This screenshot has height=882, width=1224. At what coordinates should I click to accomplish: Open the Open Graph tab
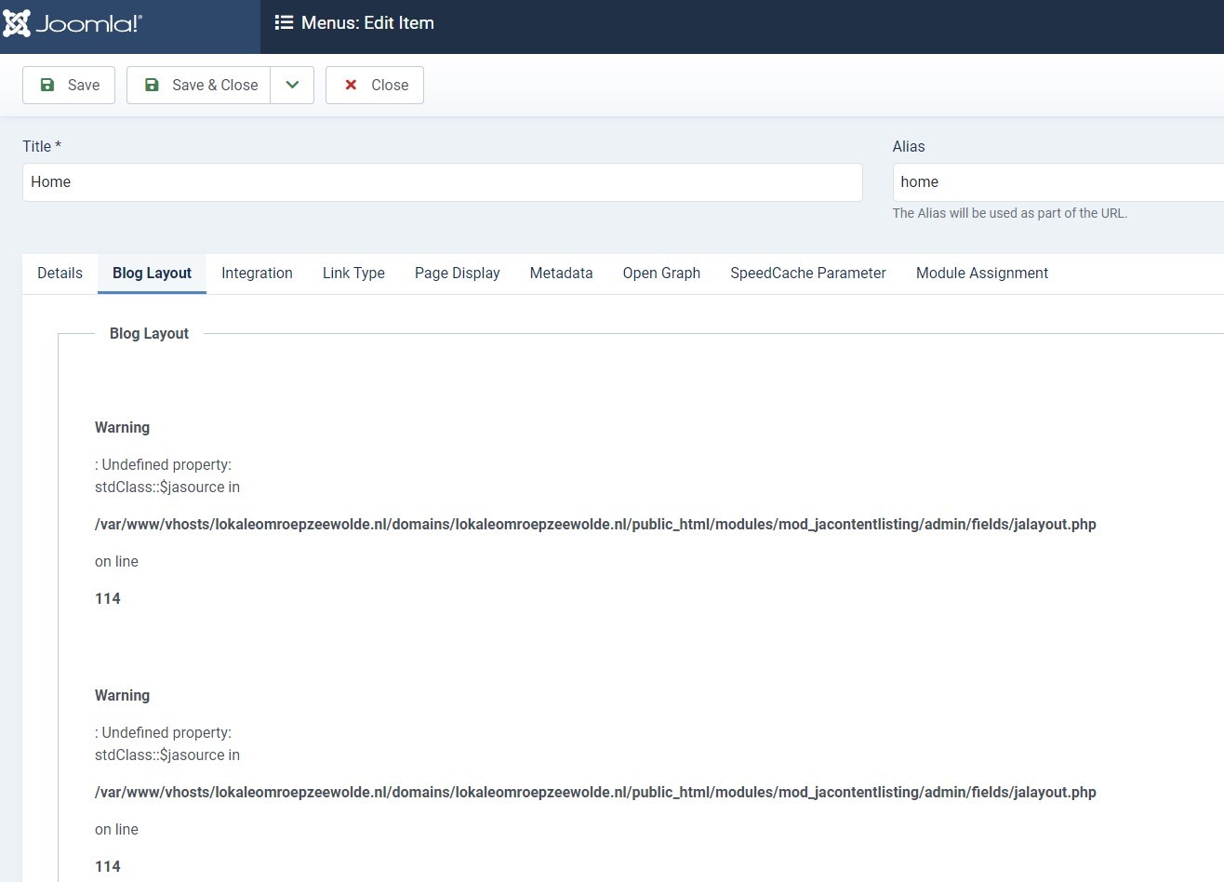[x=661, y=273]
